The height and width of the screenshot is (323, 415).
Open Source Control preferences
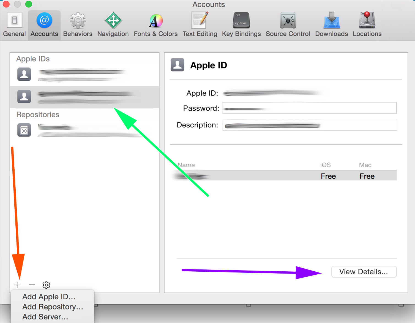tap(288, 25)
